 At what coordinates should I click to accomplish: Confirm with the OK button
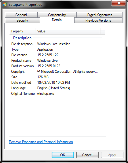click(63, 155)
